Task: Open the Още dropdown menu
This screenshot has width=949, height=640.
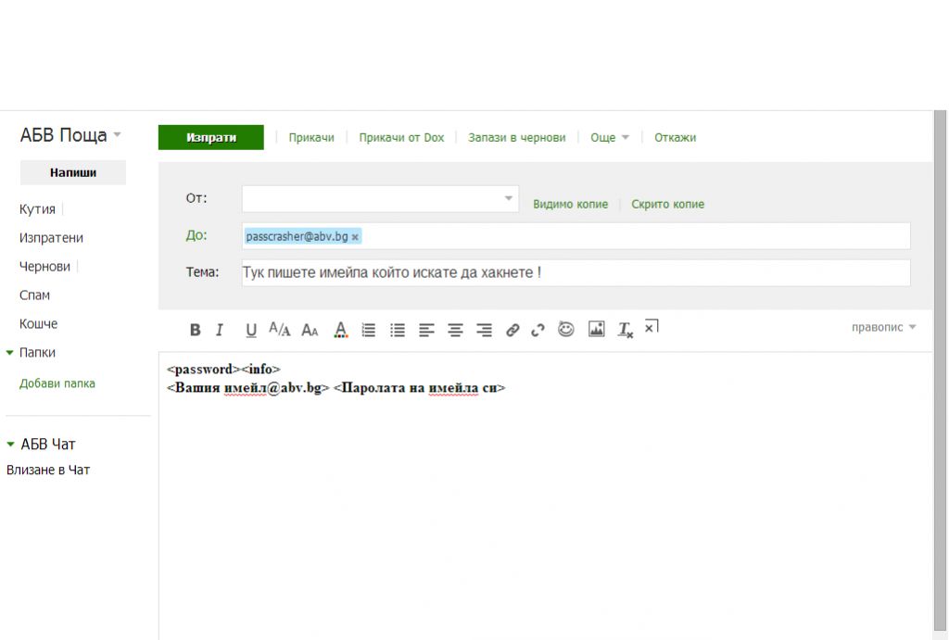Action: click(x=610, y=137)
